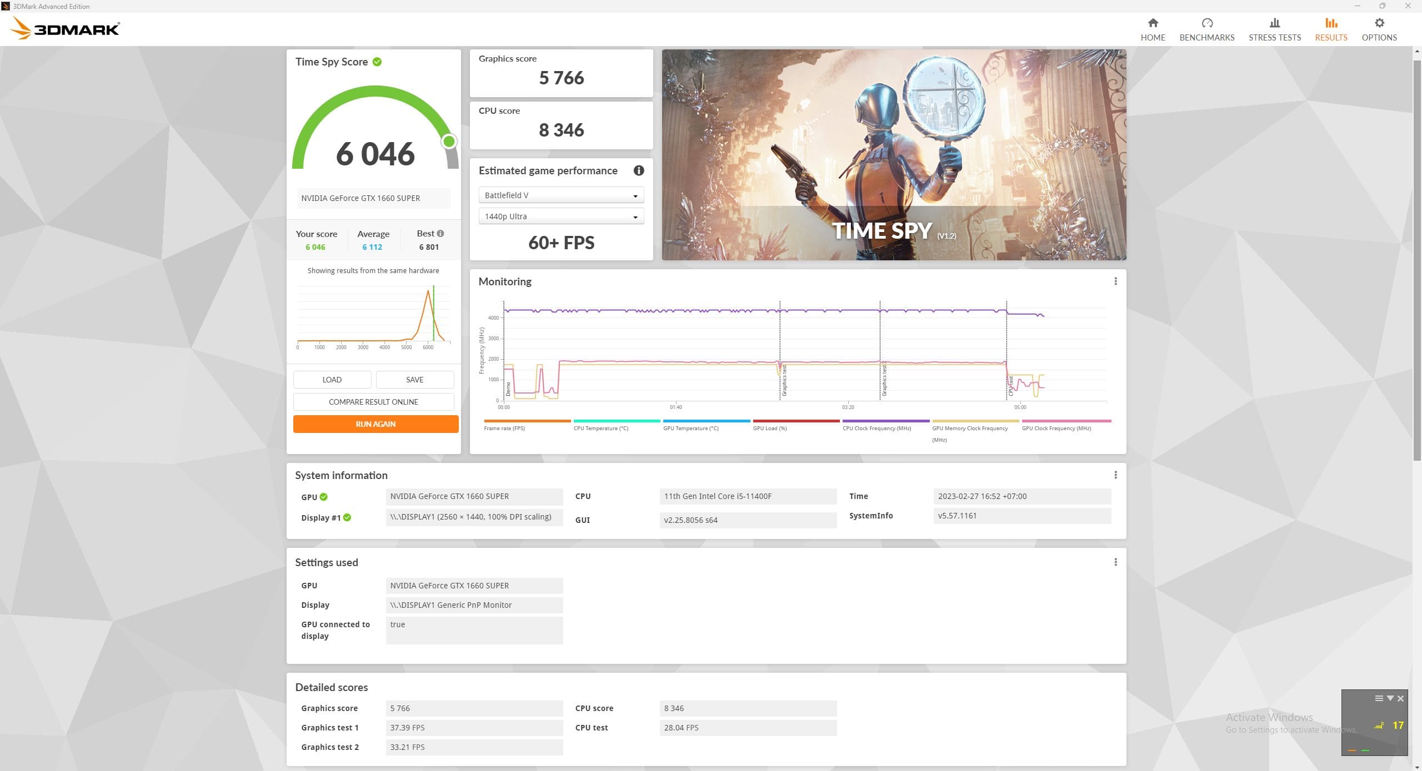Screen dimensions: 1422x771
Task: Click the 3DMark logo
Action: pyautogui.click(x=65, y=28)
